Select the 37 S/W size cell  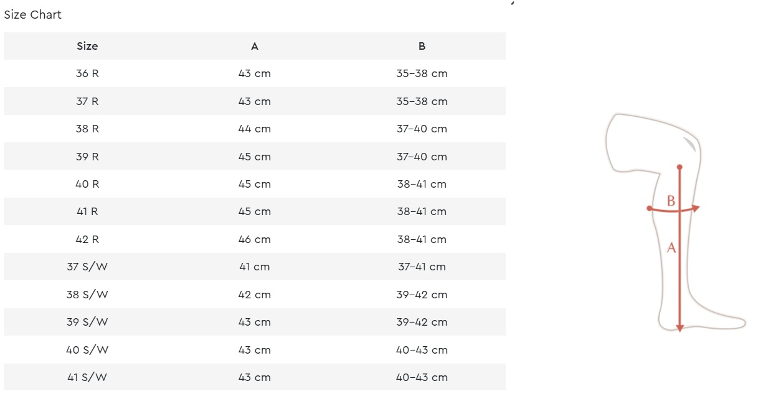coord(87,267)
